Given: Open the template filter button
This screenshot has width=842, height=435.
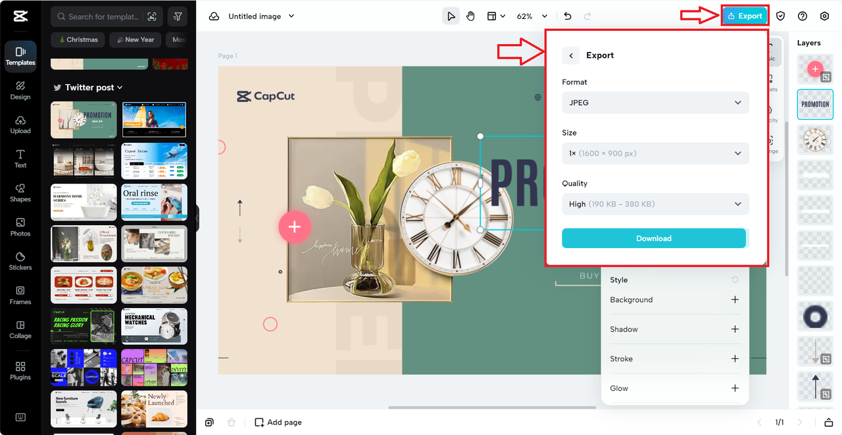Looking at the screenshot, I should tap(177, 16).
